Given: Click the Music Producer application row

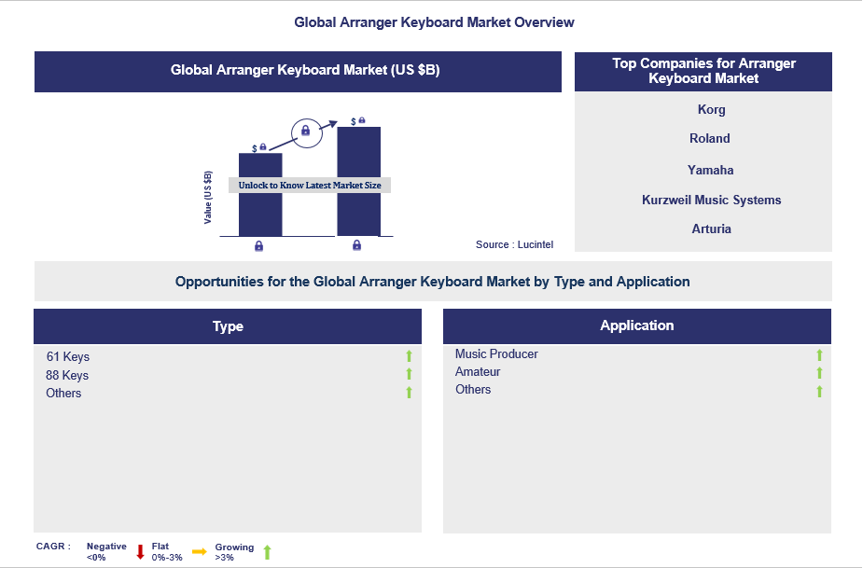Looking at the screenshot, I should tap(637, 353).
